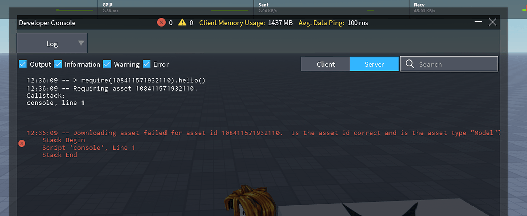Screen dimensions: 527x216
Task: Select the Server log tab
Action: point(374,64)
